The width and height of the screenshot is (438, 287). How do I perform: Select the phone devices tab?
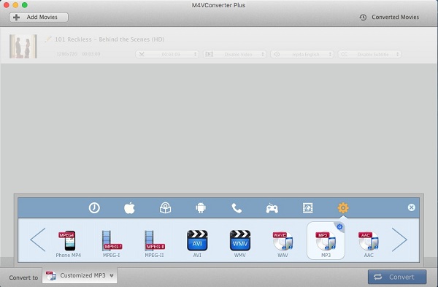[237, 208]
